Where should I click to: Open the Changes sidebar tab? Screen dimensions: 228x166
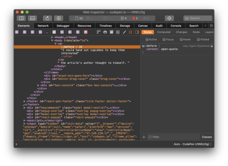(x=182, y=32)
